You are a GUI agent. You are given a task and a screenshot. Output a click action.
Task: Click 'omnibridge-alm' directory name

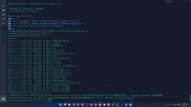pyautogui.click(x=60, y=71)
